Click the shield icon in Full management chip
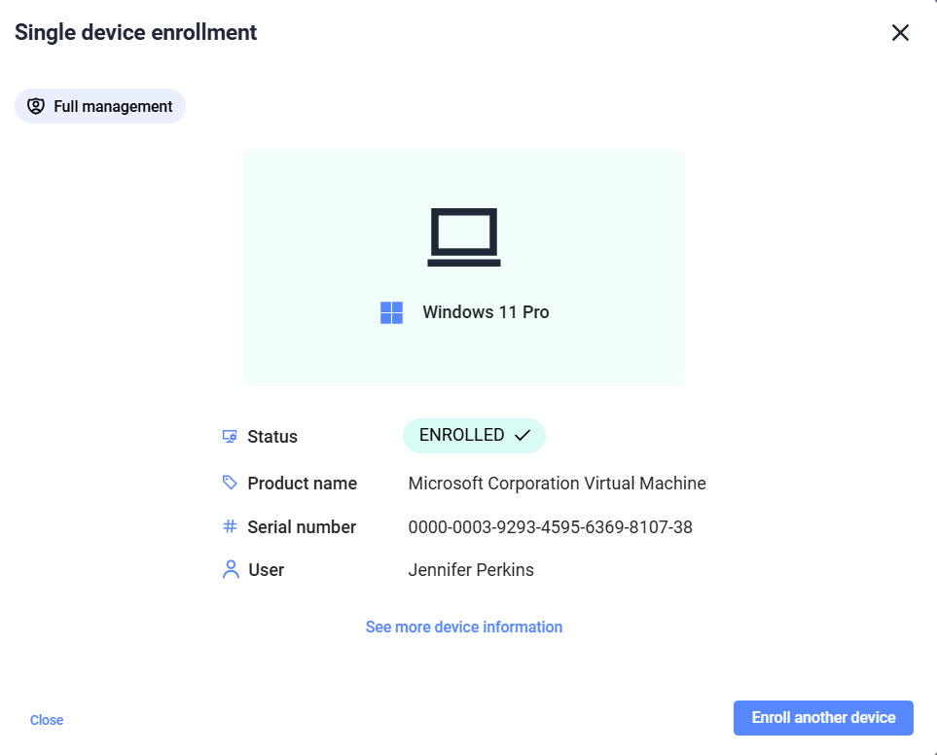 pyautogui.click(x=36, y=106)
